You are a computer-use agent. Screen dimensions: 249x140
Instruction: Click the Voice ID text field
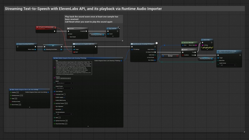tap(64, 79)
